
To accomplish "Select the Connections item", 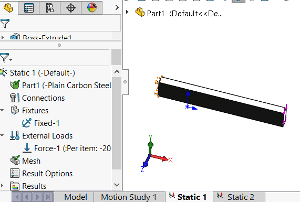I will point(43,98).
